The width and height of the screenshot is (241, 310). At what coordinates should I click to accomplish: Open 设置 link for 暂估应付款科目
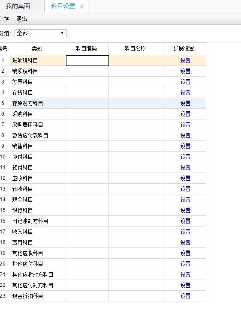pos(185,135)
